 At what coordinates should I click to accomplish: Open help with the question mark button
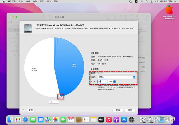point(24,110)
